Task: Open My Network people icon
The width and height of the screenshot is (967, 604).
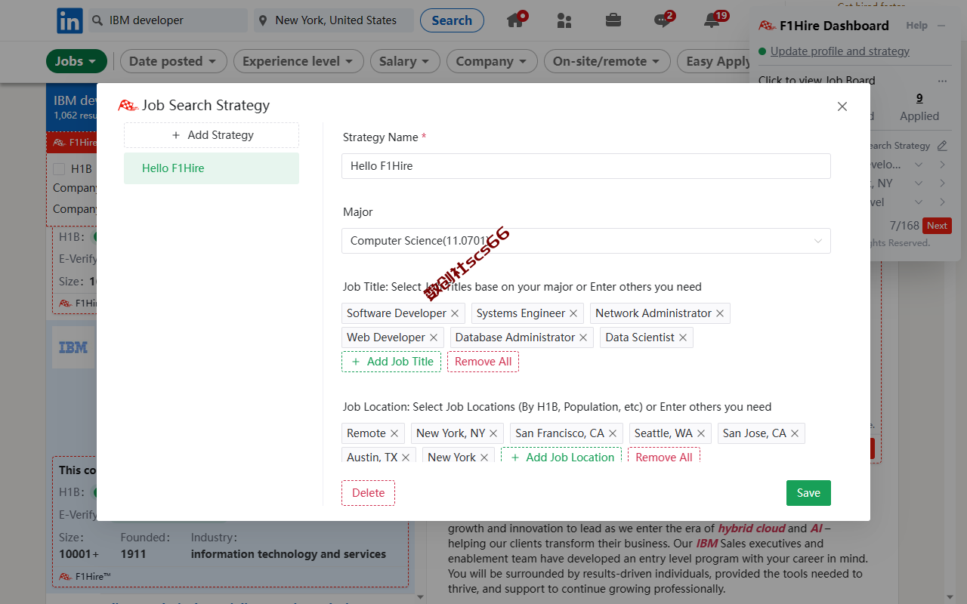Action: [564, 20]
